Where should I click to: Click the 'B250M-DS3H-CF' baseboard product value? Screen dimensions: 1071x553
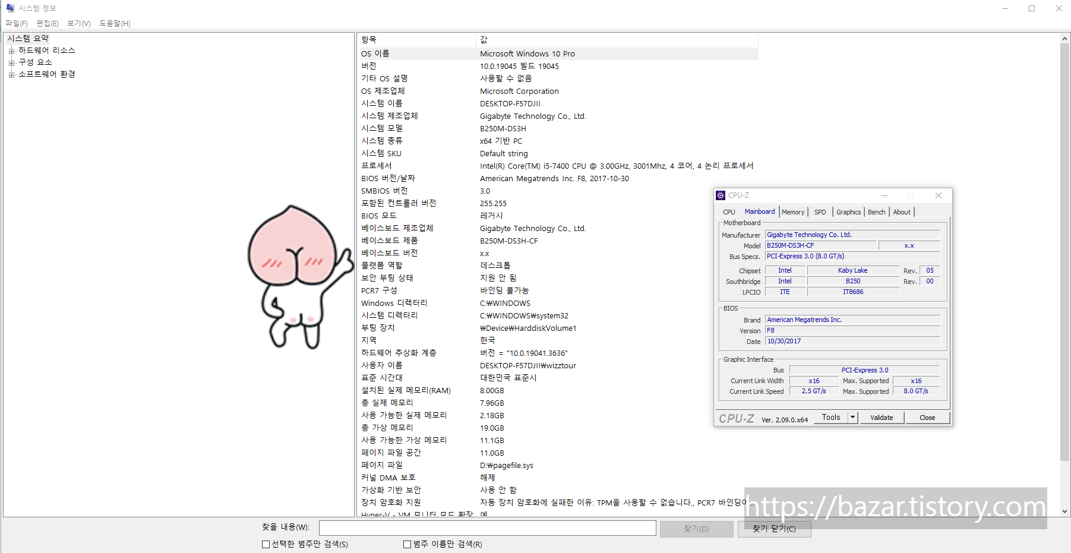click(x=509, y=241)
